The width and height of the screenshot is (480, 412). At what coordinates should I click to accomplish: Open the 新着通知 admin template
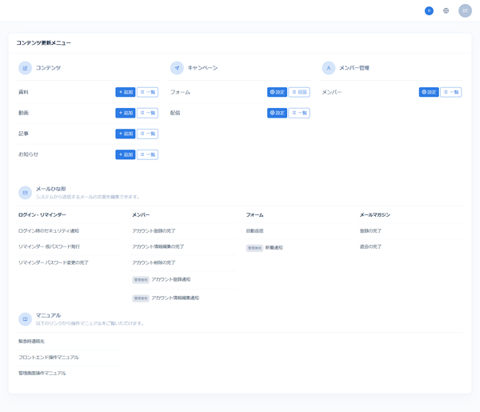[274, 248]
